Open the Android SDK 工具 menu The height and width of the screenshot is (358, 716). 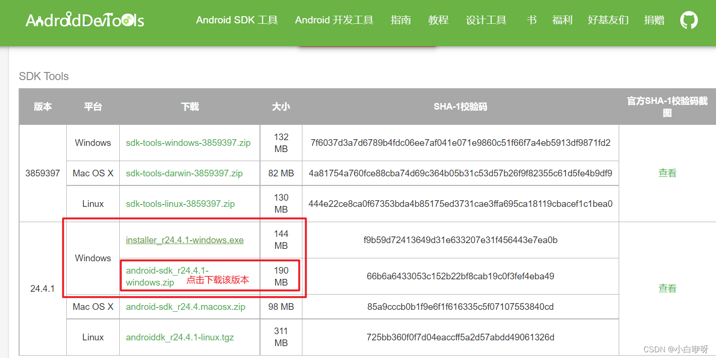pyautogui.click(x=237, y=20)
